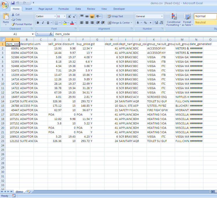Expand the Name Box dropdown arrow
217x198 pixels.
(x=33, y=34)
